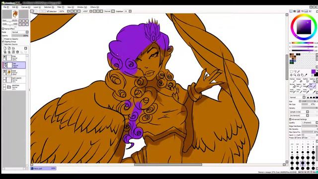Enable Preserve Opacity checkbox
Screen dimensions: 318x179
(x=3, y=39)
